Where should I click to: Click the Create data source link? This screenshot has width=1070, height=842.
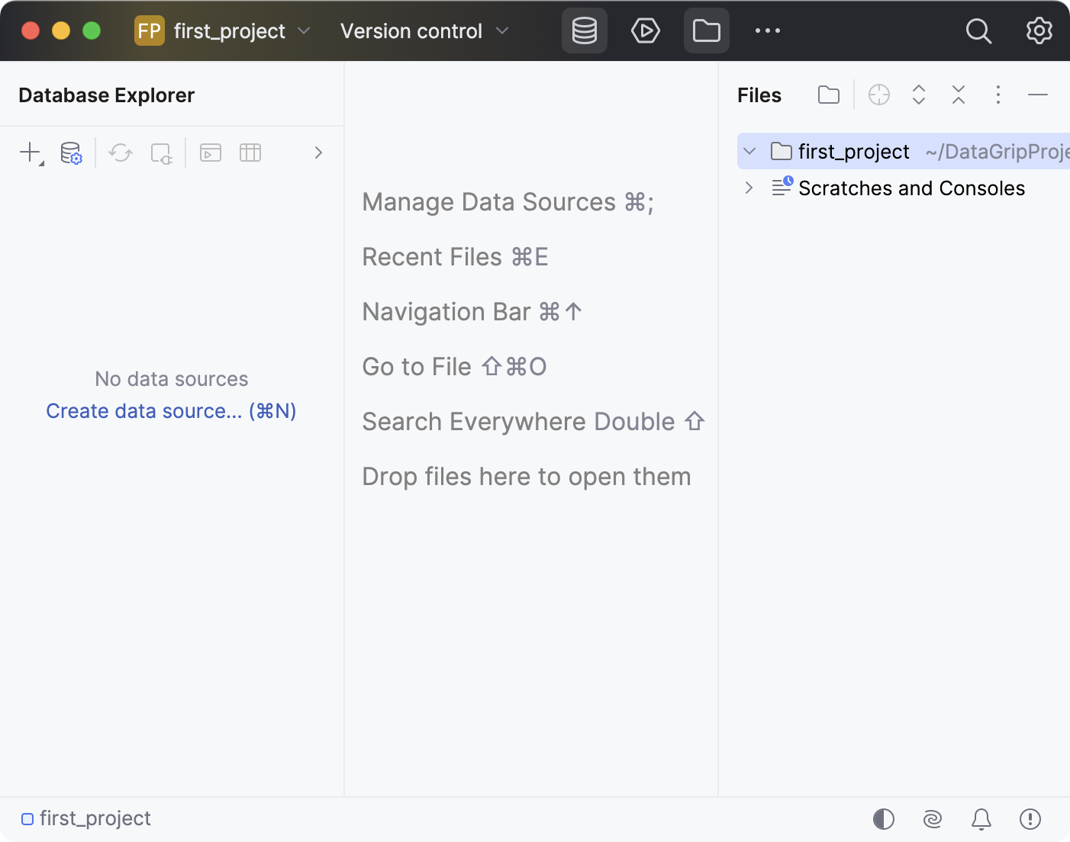tap(171, 410)
